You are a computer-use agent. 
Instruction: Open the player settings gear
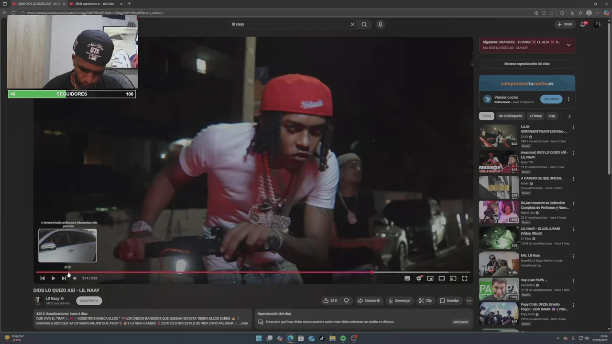[419, 278]
